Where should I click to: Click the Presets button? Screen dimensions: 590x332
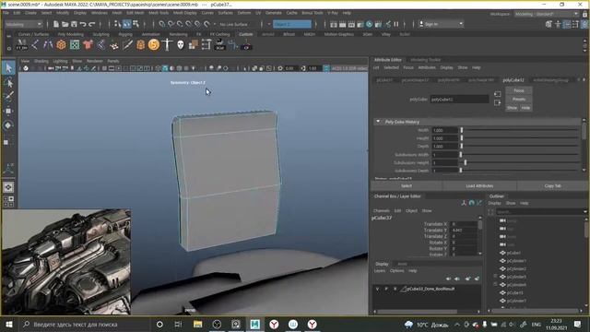(x=518, y=99)
